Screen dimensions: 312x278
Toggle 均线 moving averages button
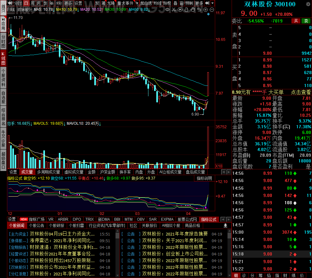(x=157, y=3)
